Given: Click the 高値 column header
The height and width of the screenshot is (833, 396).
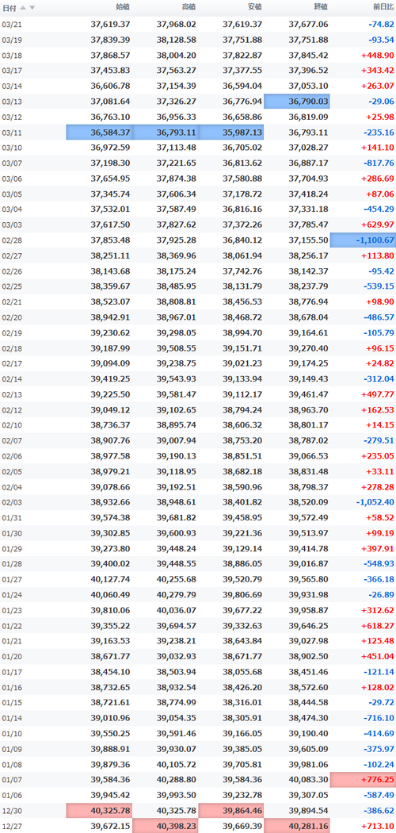Looking at the screenshot, I should tap(188, 7).
